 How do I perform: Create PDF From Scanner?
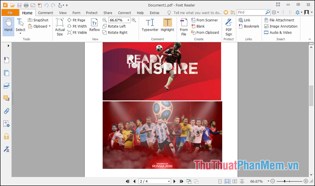click(x=204, y=20)
